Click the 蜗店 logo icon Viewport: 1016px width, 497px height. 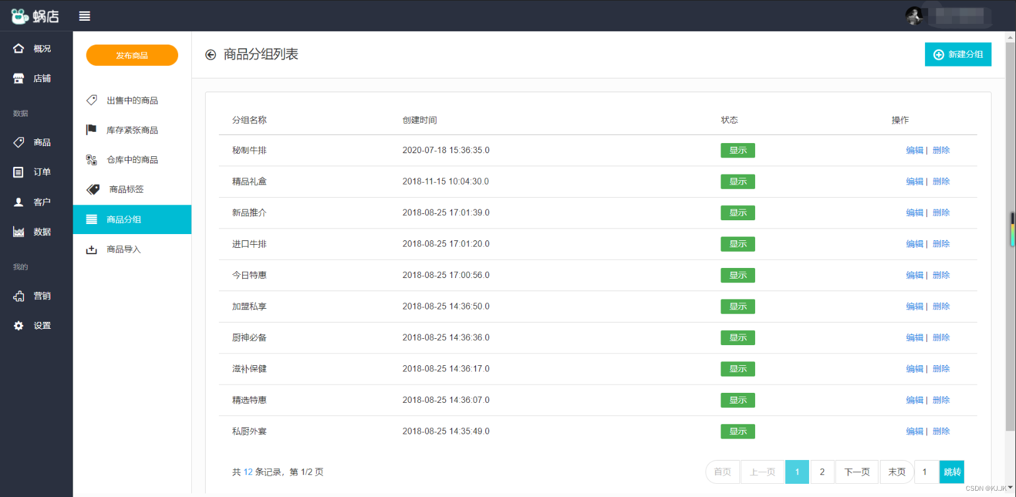tap(19, 16)
